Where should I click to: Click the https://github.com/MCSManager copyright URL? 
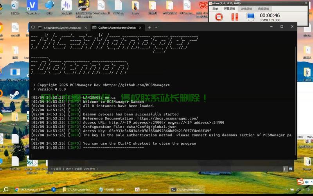pyautogui.click(x=136, y=85)
